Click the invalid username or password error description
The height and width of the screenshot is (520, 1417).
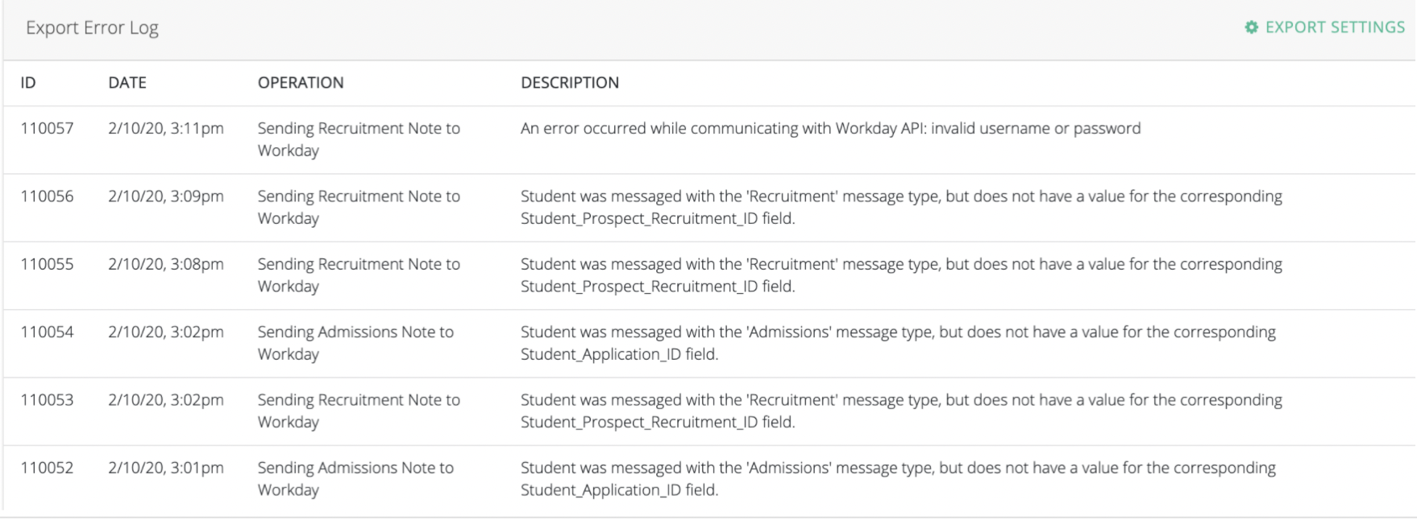[830, 128]
